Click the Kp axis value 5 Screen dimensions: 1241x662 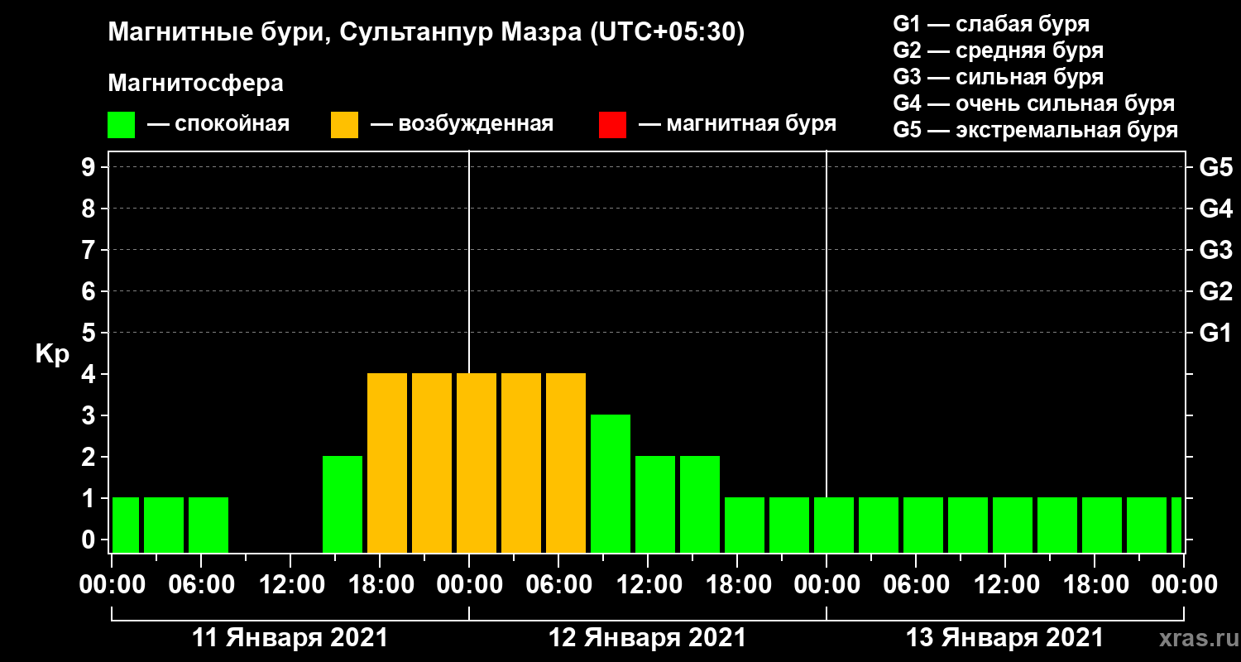[x=90, y=333]
